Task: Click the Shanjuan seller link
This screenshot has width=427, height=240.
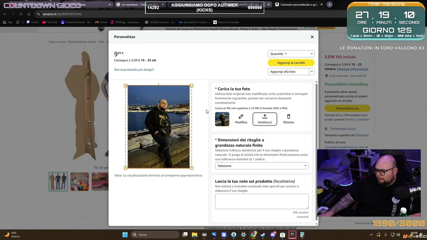Action: point(362,135)
